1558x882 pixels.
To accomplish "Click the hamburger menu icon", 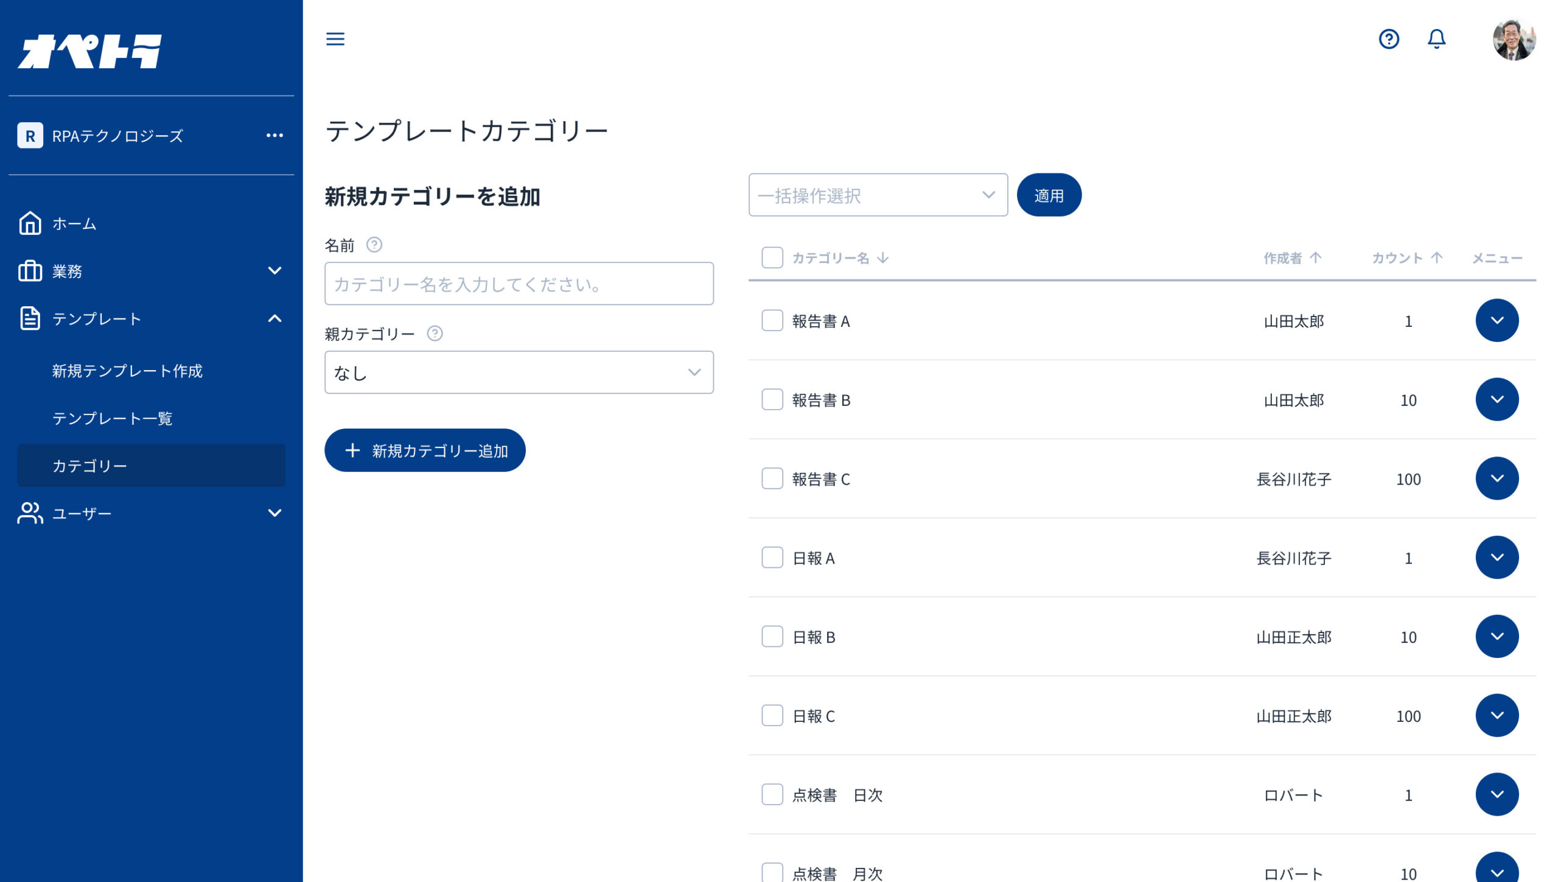I will (x=335, y=39).
